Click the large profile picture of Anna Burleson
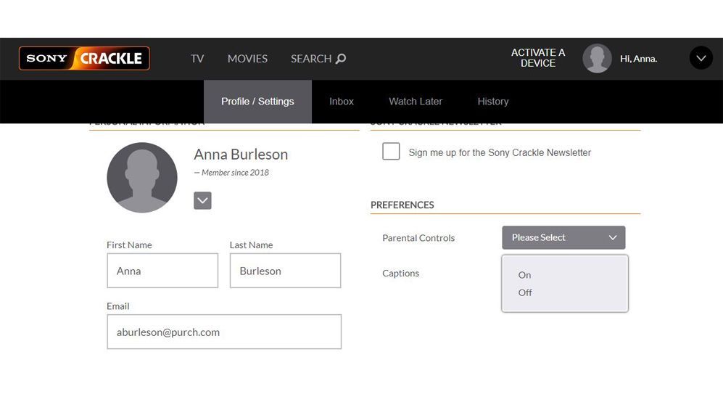The image size is (723, 394). (x=142, y=178)
